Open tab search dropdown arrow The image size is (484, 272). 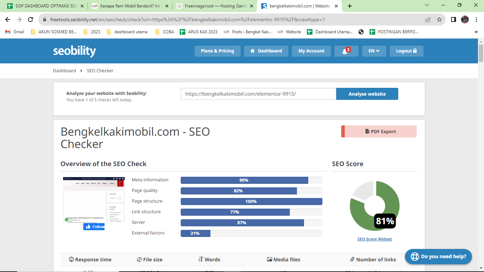[427, 5]
